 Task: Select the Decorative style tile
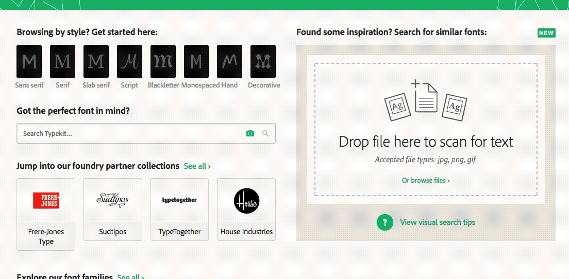coord(263,62)
